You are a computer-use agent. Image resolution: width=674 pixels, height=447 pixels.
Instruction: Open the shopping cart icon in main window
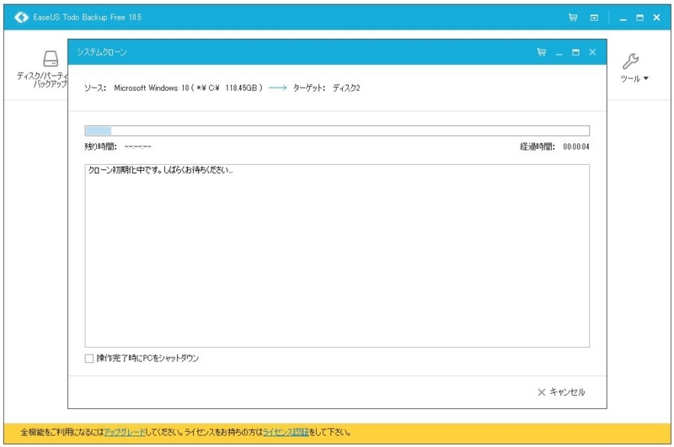[x=573, y=18]
